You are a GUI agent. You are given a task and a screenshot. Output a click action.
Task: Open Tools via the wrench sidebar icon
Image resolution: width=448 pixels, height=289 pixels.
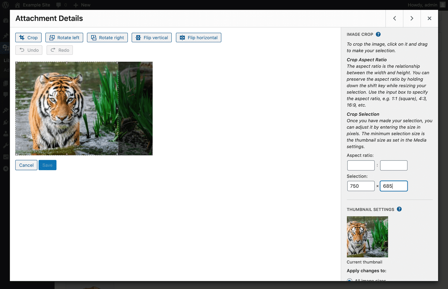(x=5, y=145)
